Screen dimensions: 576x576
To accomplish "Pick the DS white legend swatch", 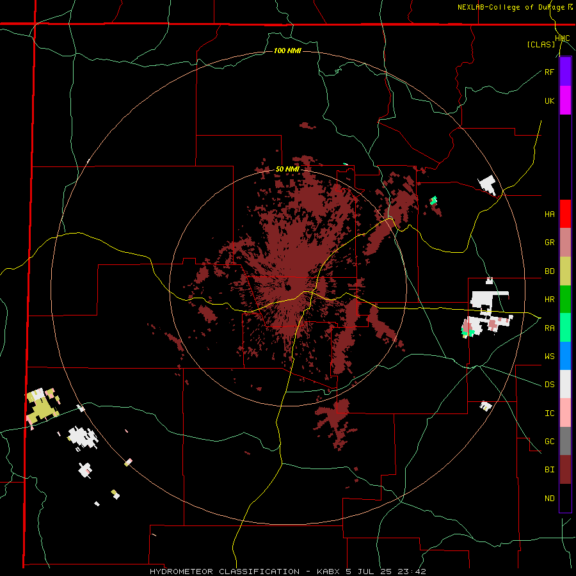I will coord(565,384).
